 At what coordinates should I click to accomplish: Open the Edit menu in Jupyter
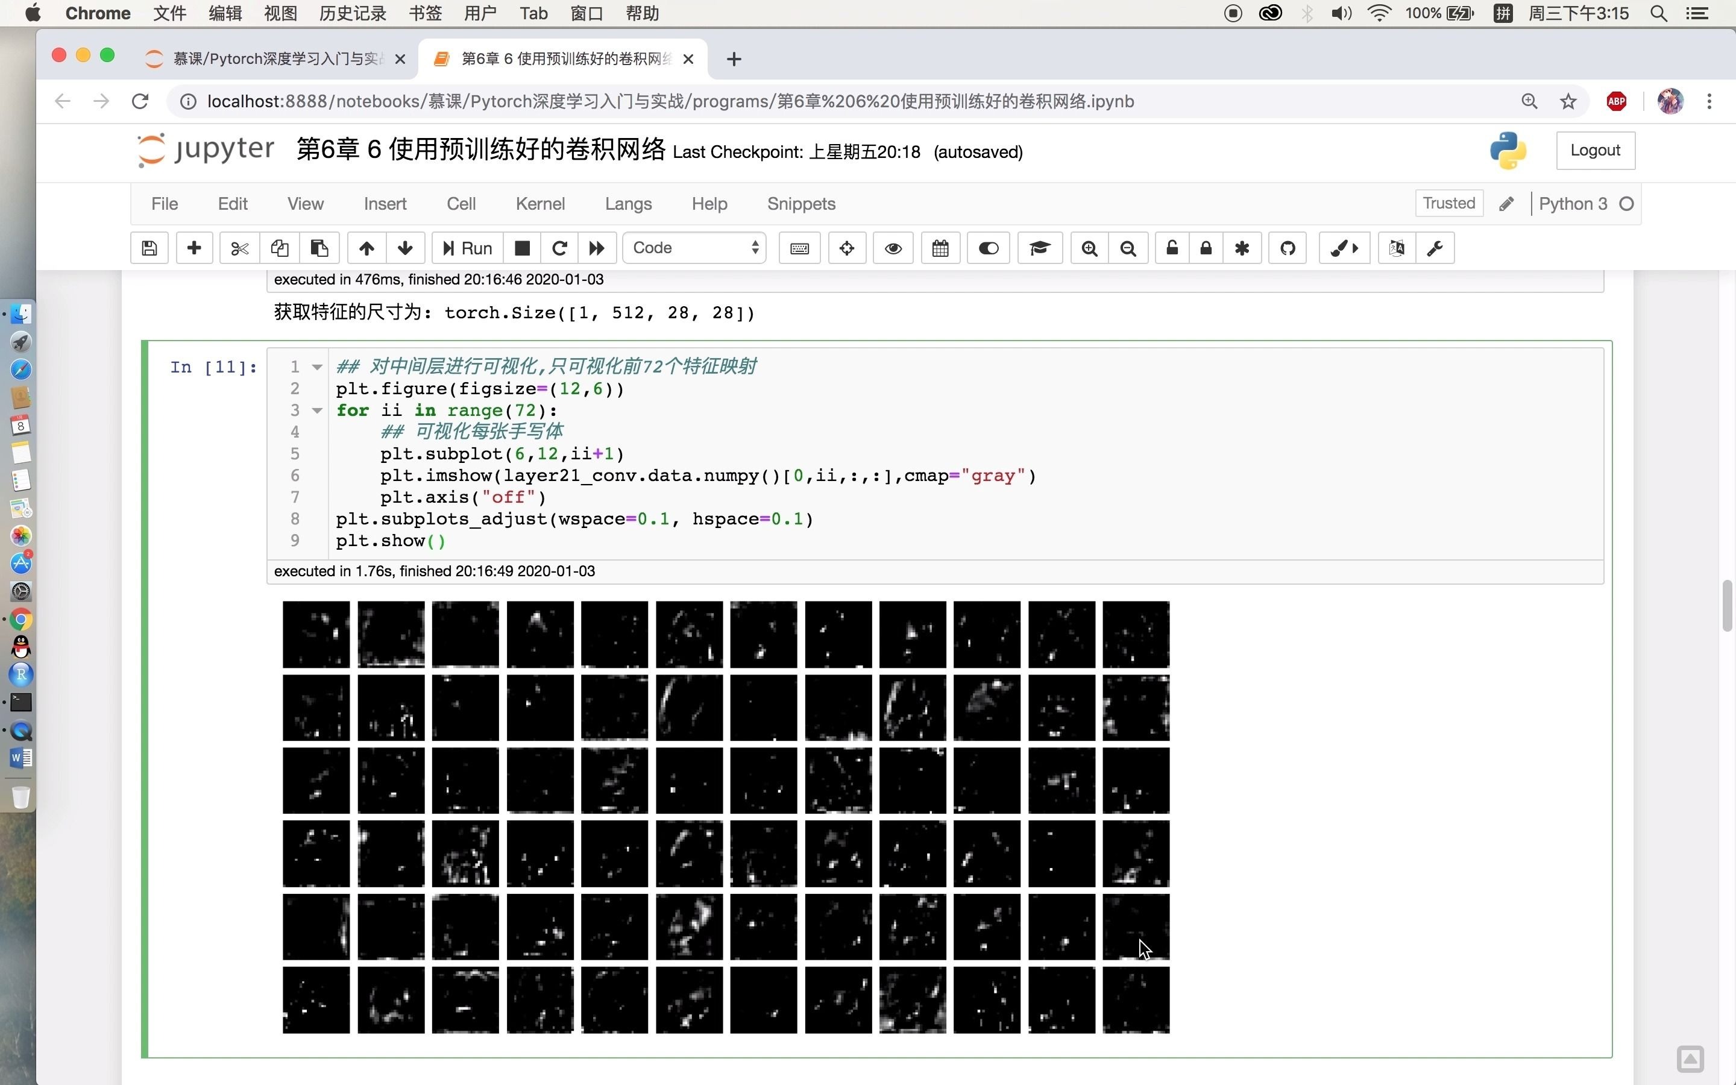click(x=233, y=204)
